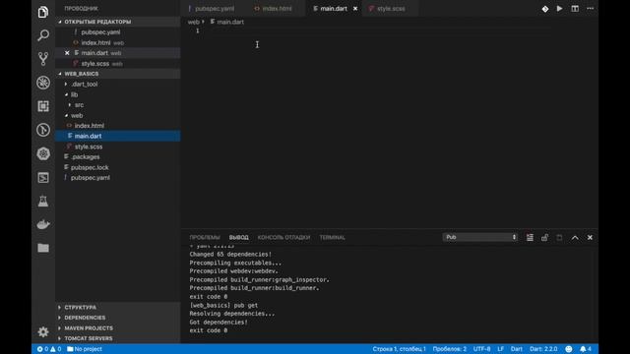Close the main.dart editor tab

(x=355, y=9)
